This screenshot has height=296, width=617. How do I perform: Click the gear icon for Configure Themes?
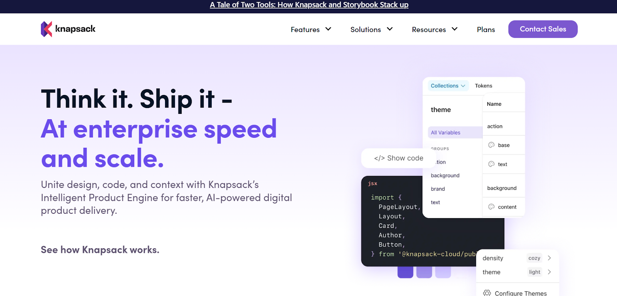coord(487,293)
